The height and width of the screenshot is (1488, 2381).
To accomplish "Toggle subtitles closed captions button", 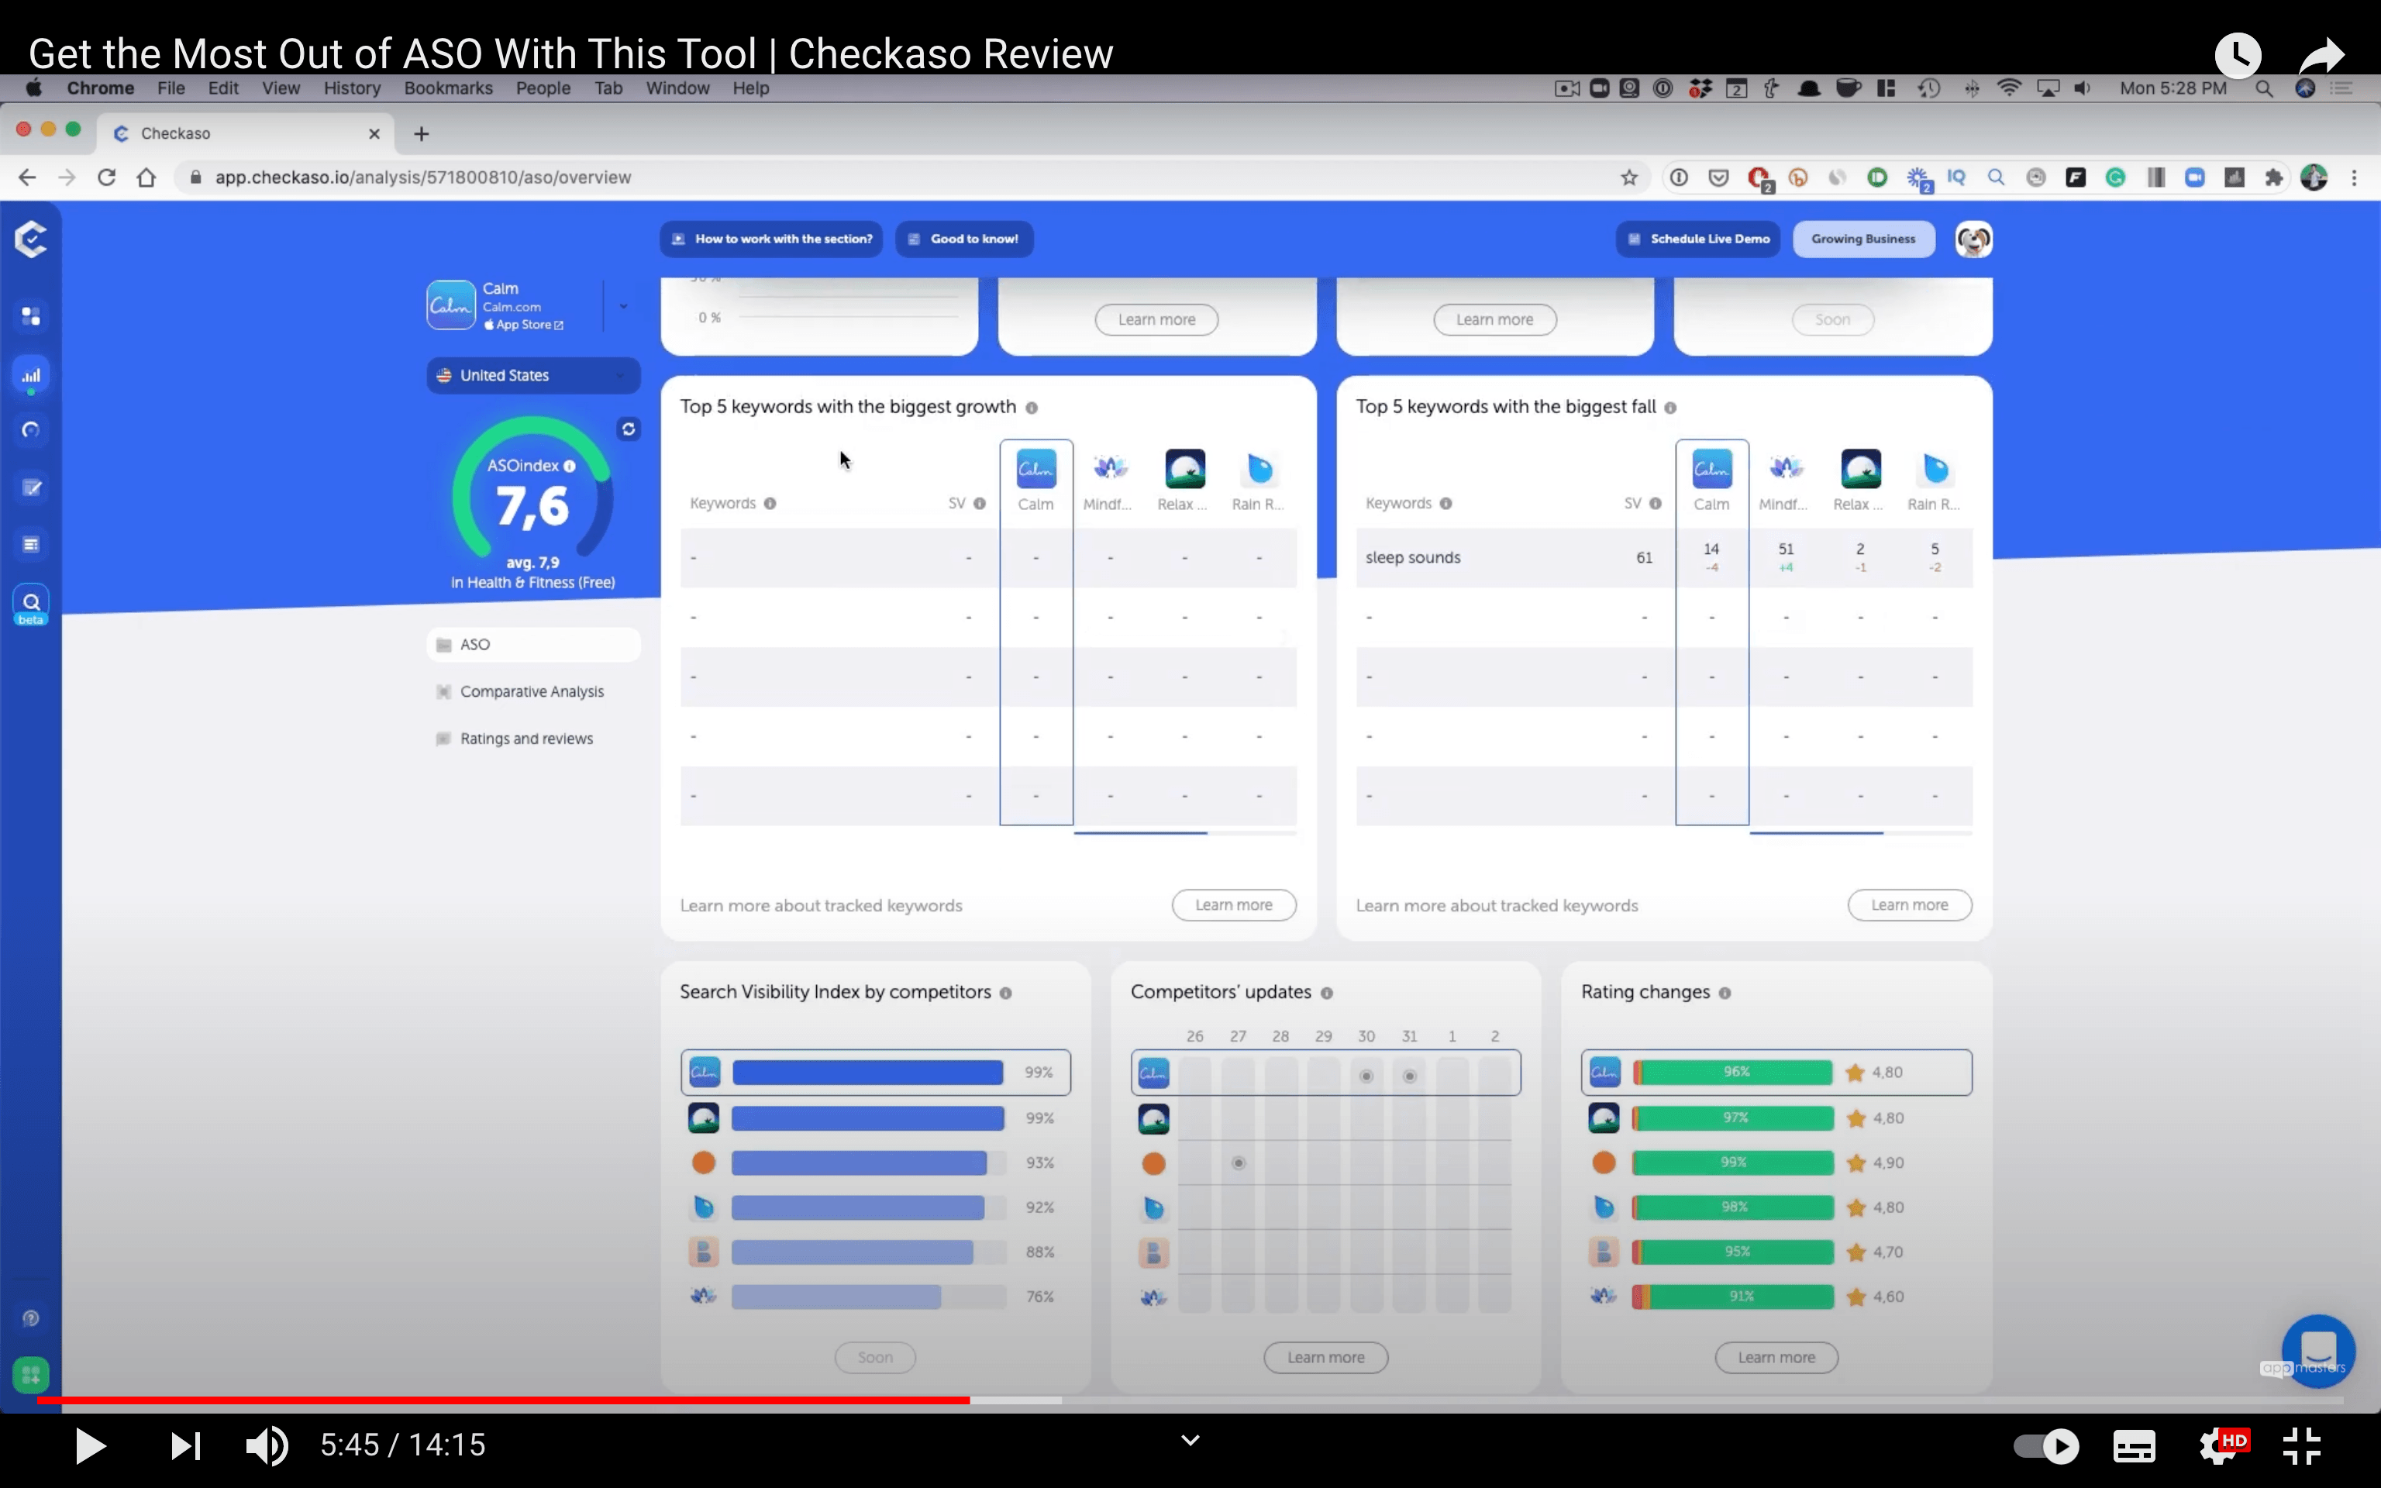I will coord(2134,1445).
